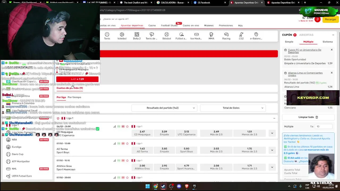Expand more markets for CD Moquegua match

[x=272, y=133]
